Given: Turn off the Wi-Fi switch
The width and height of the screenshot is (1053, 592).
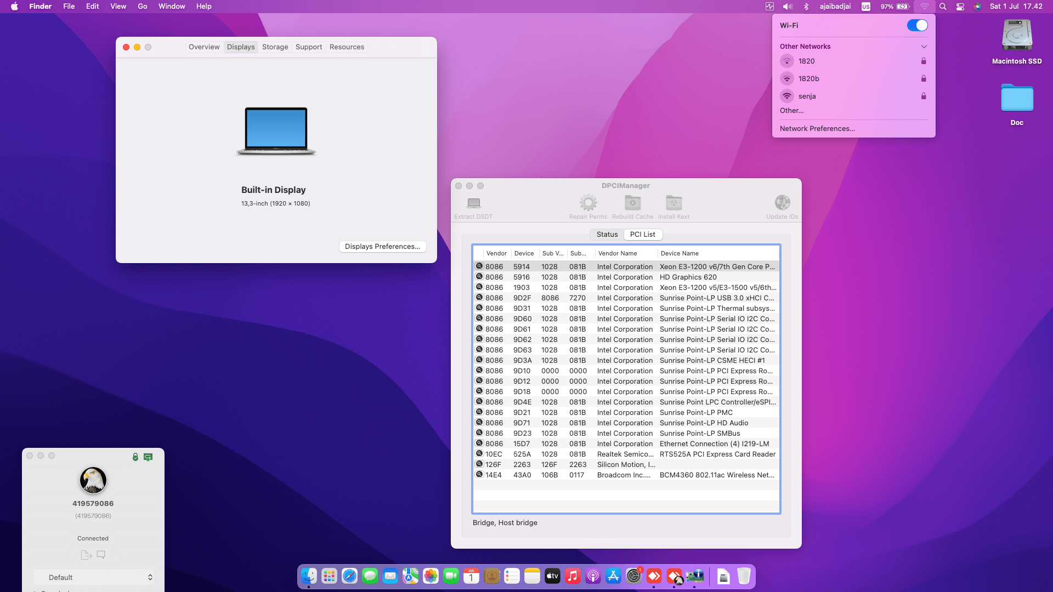Looking at the screenshot, I should 917,25.
